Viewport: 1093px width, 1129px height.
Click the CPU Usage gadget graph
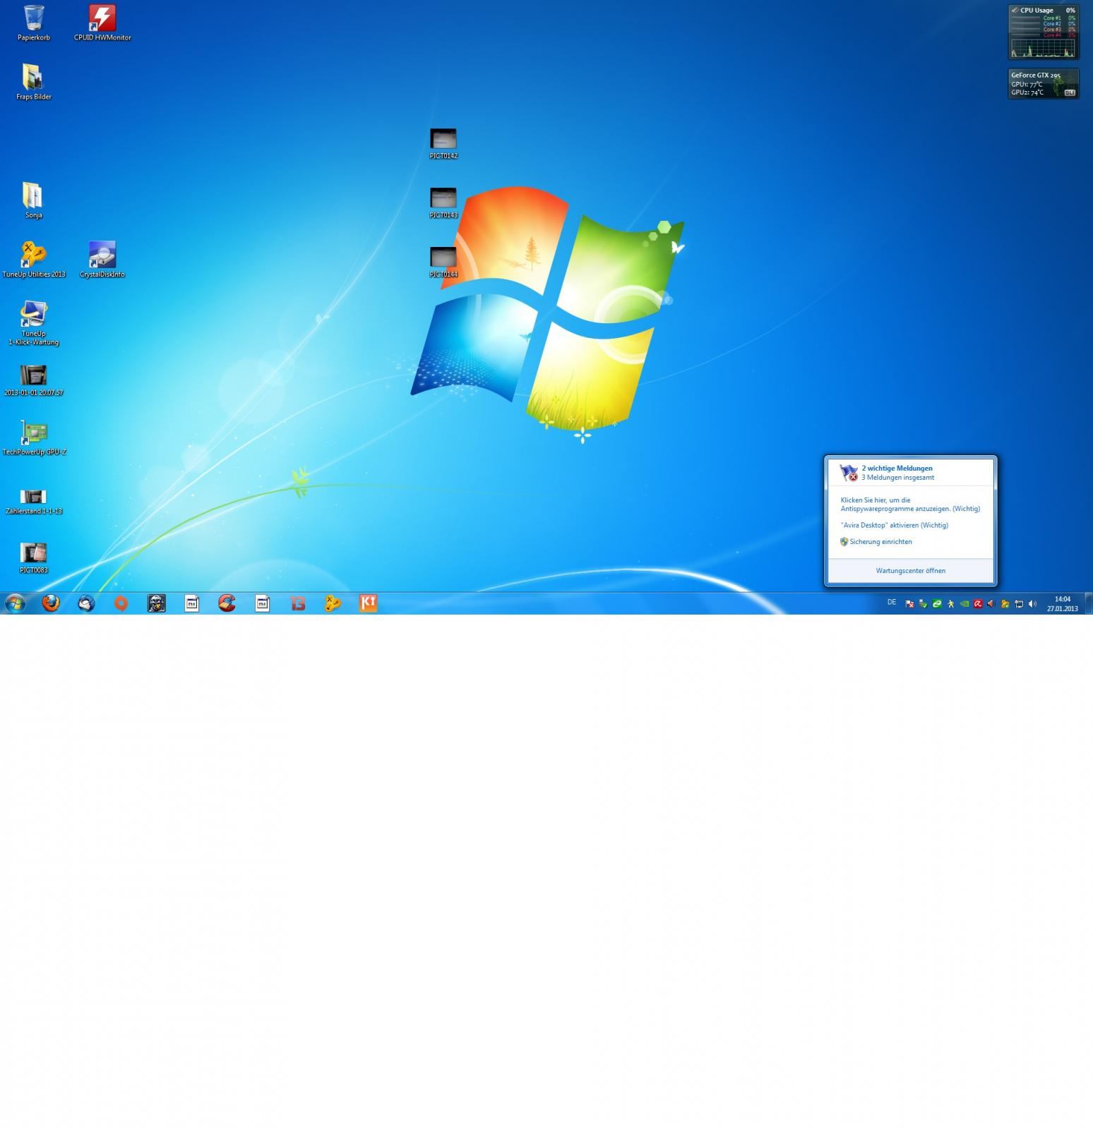point(1043,49)
